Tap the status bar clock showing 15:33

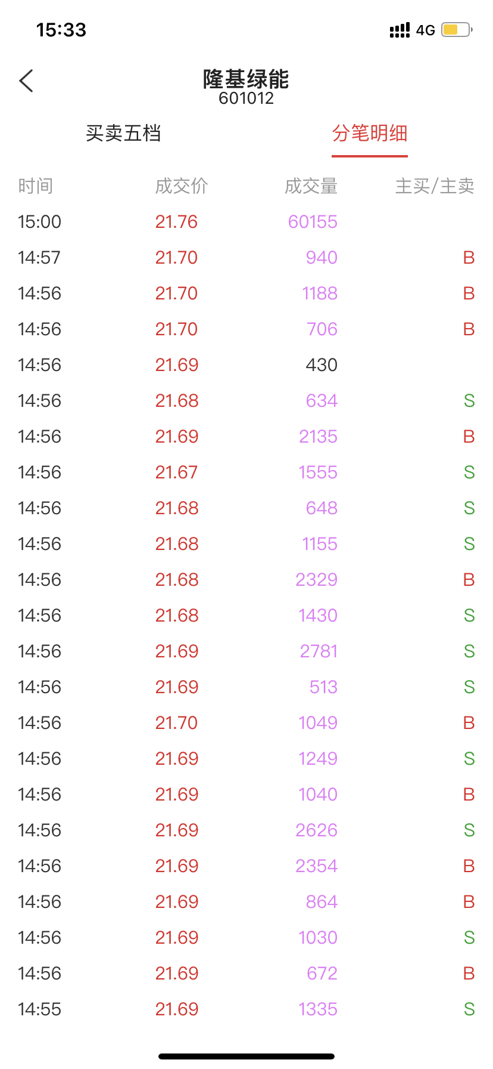tap(61, 30)
